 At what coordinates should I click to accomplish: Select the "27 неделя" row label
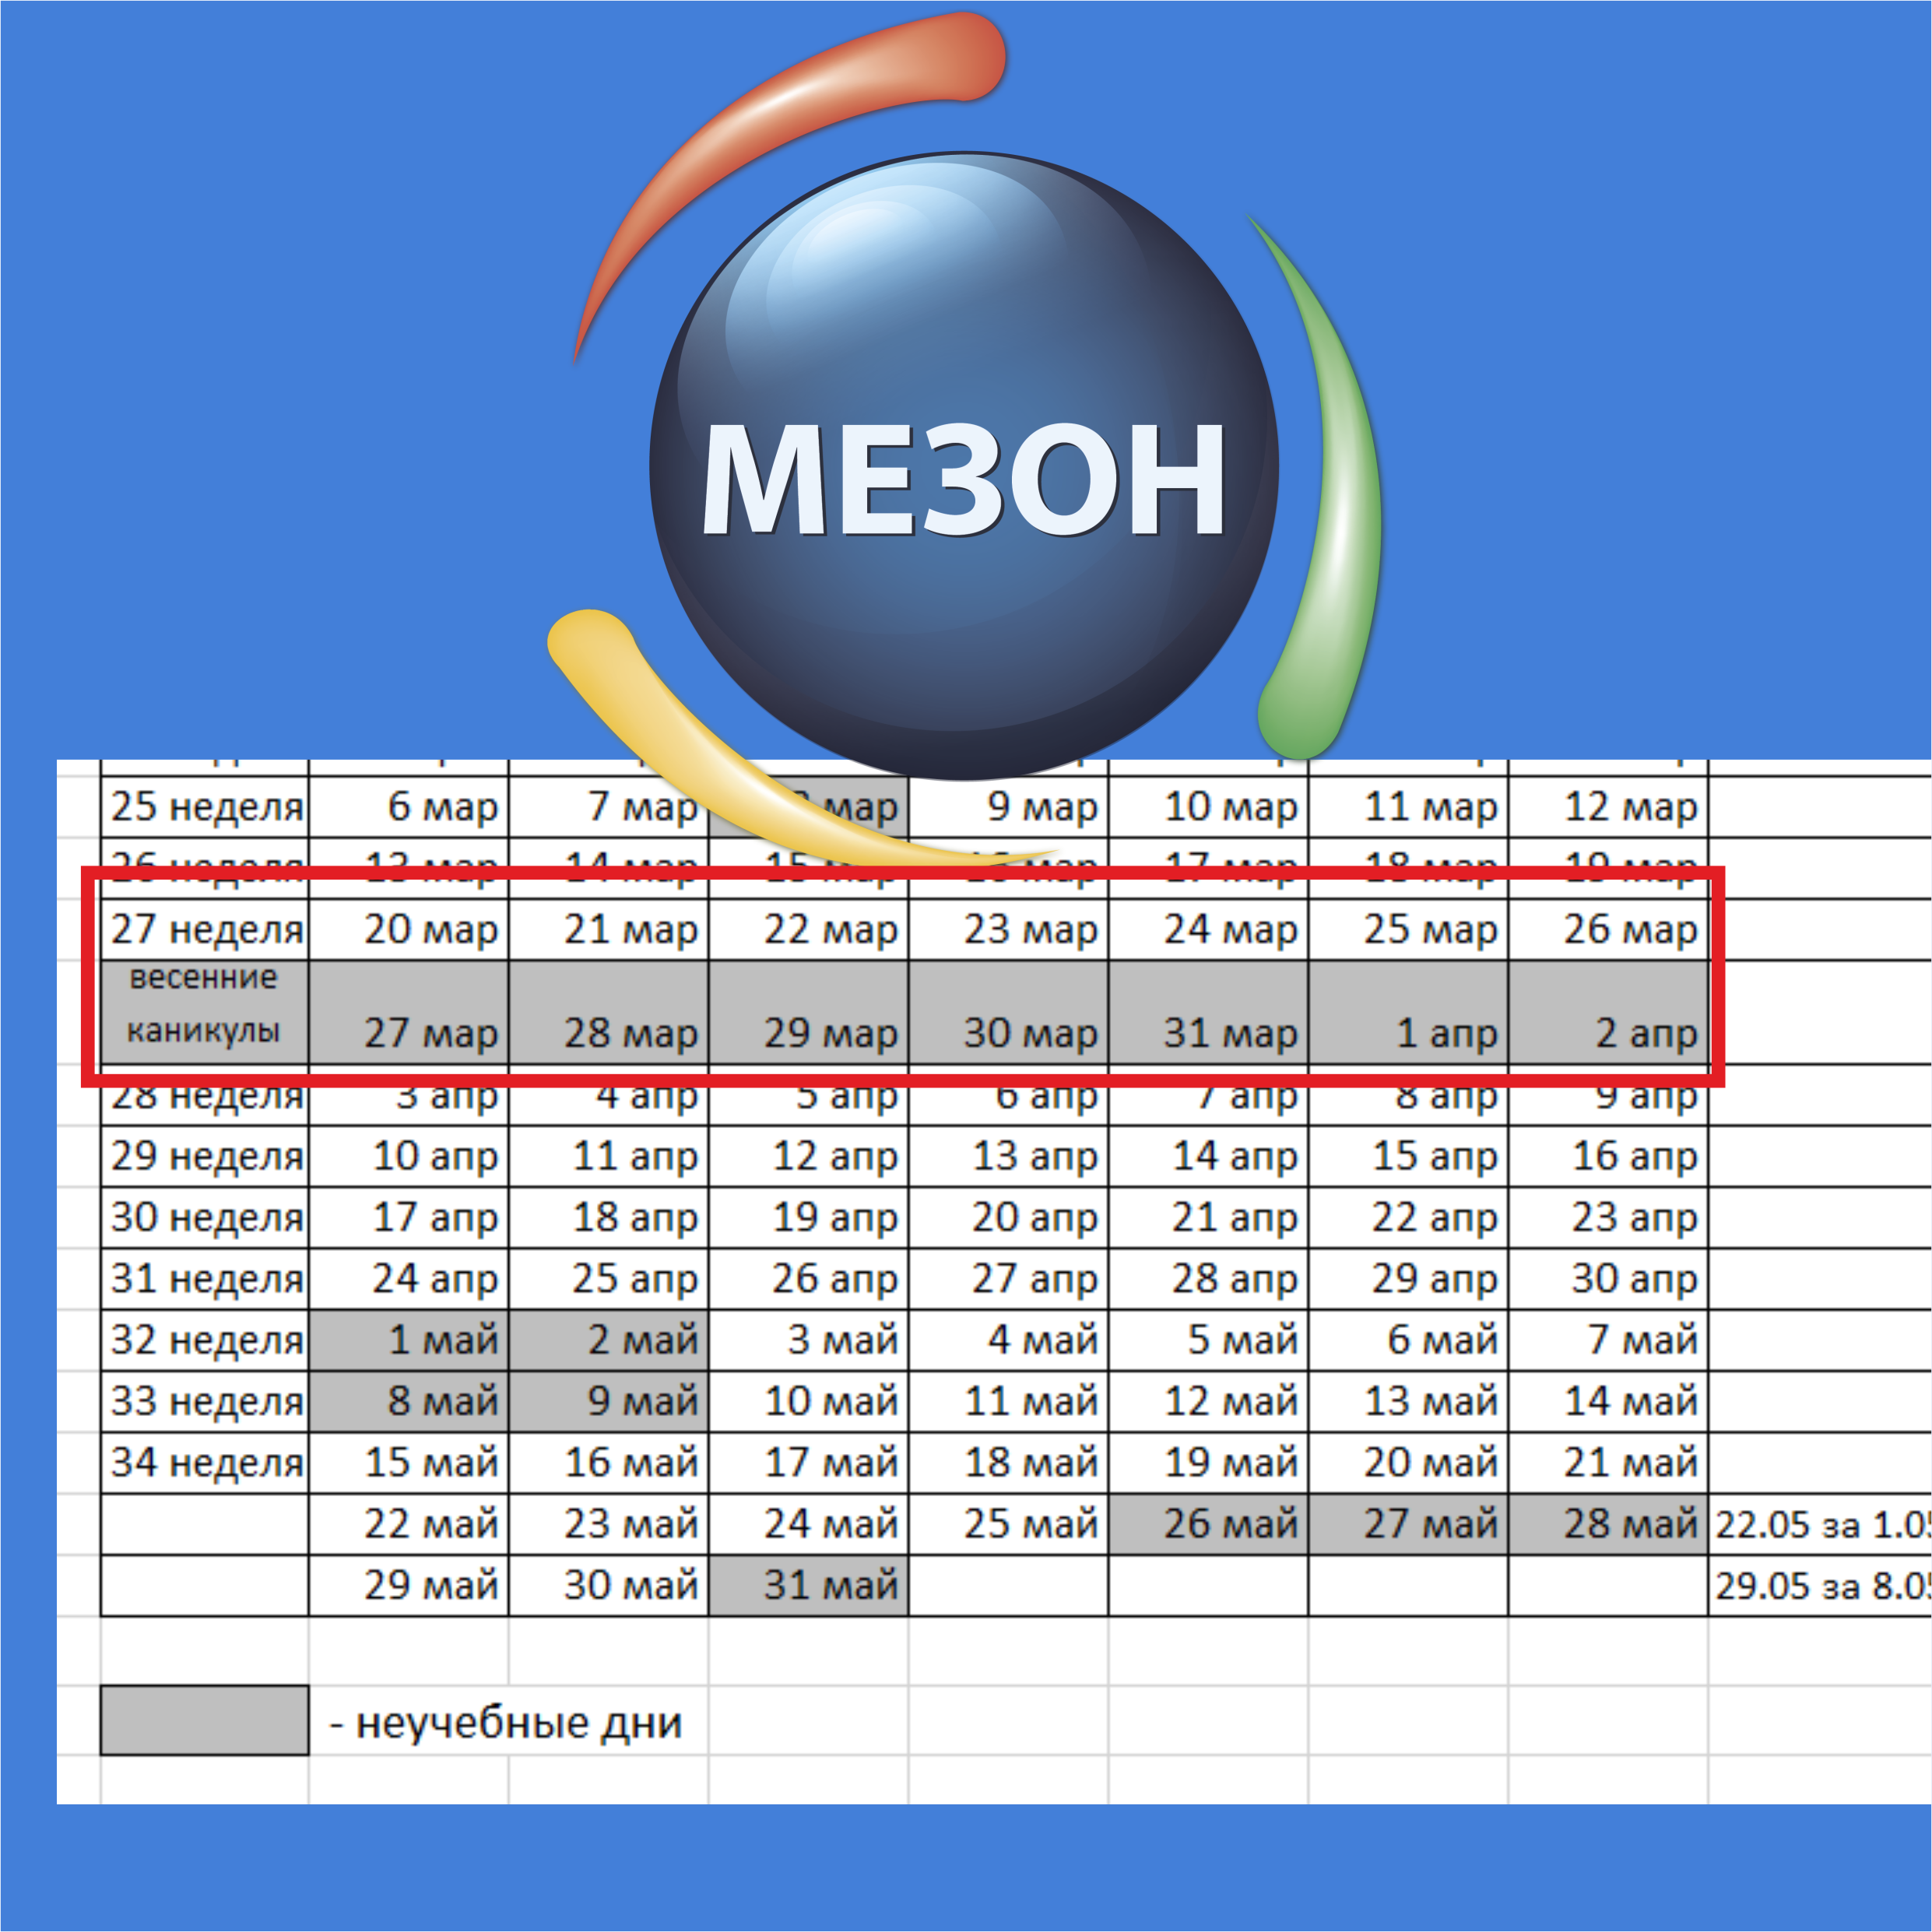coord(205,930)
